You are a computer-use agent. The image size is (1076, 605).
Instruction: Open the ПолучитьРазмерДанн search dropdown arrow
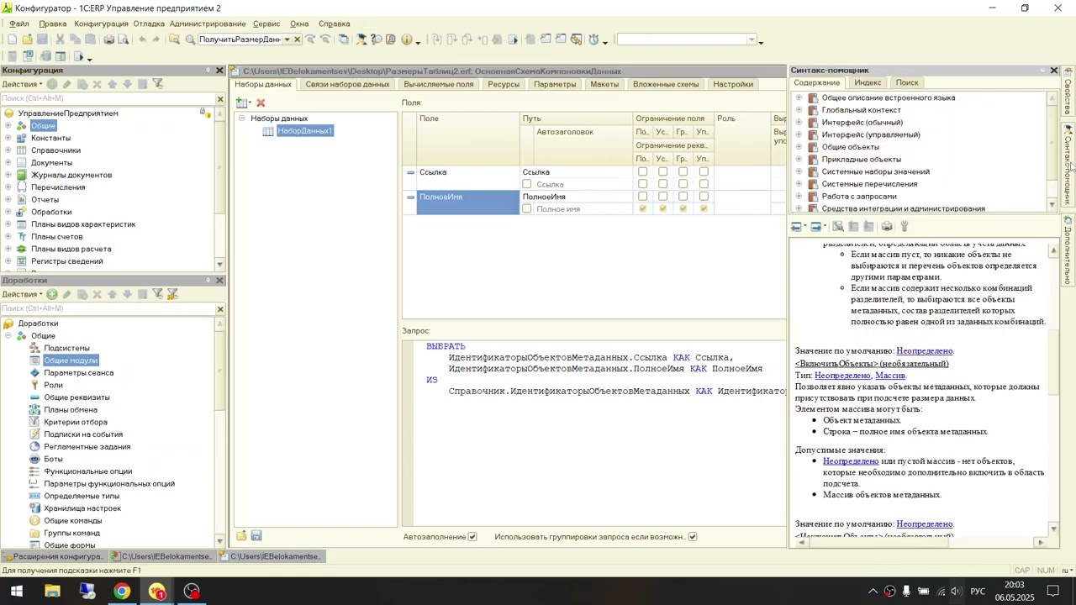[287, 39]
